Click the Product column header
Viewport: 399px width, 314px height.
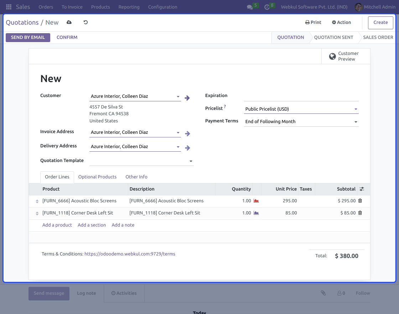[x=84, y=189]
